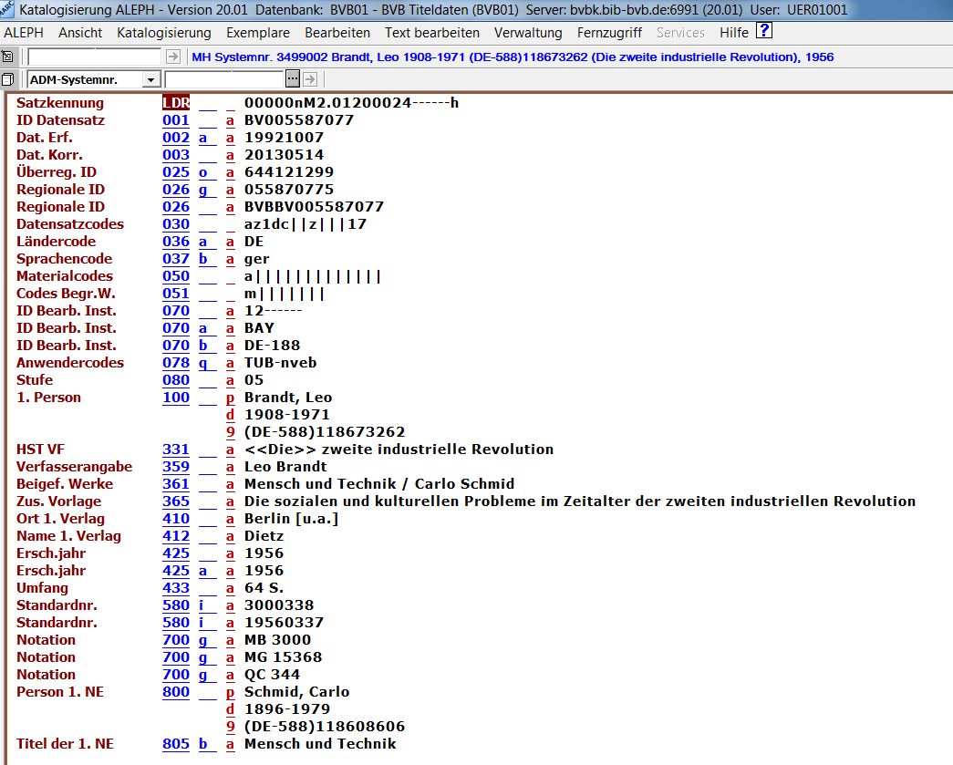
Task: Open the Katalogisierung menu
Action: [x=164, y=32]
